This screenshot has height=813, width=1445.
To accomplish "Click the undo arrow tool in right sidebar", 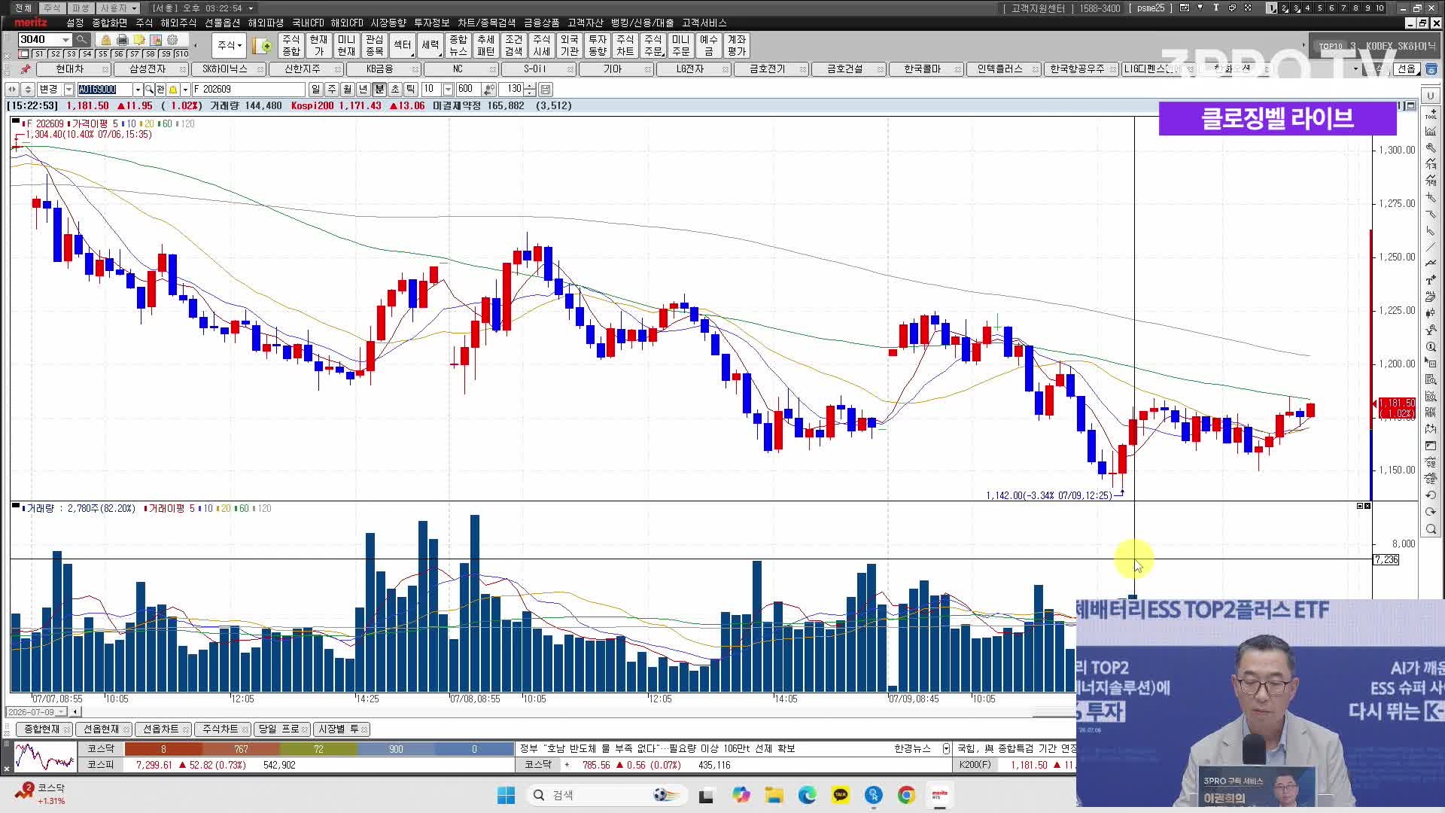I will (x=1431, y=495).
